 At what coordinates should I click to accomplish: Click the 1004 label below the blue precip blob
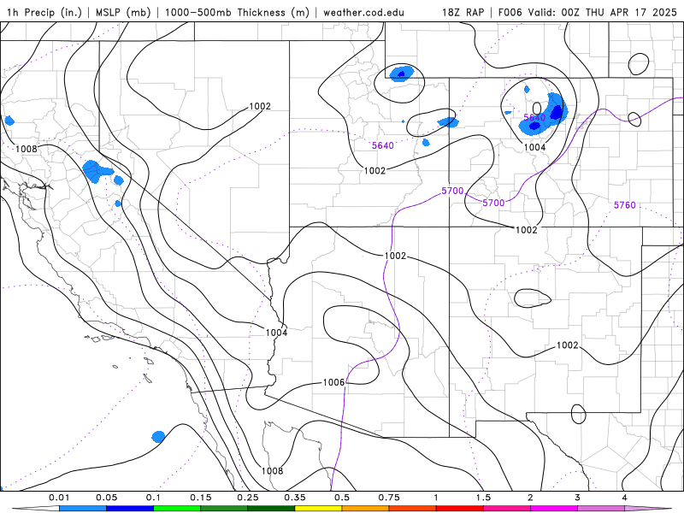(534, 147)
